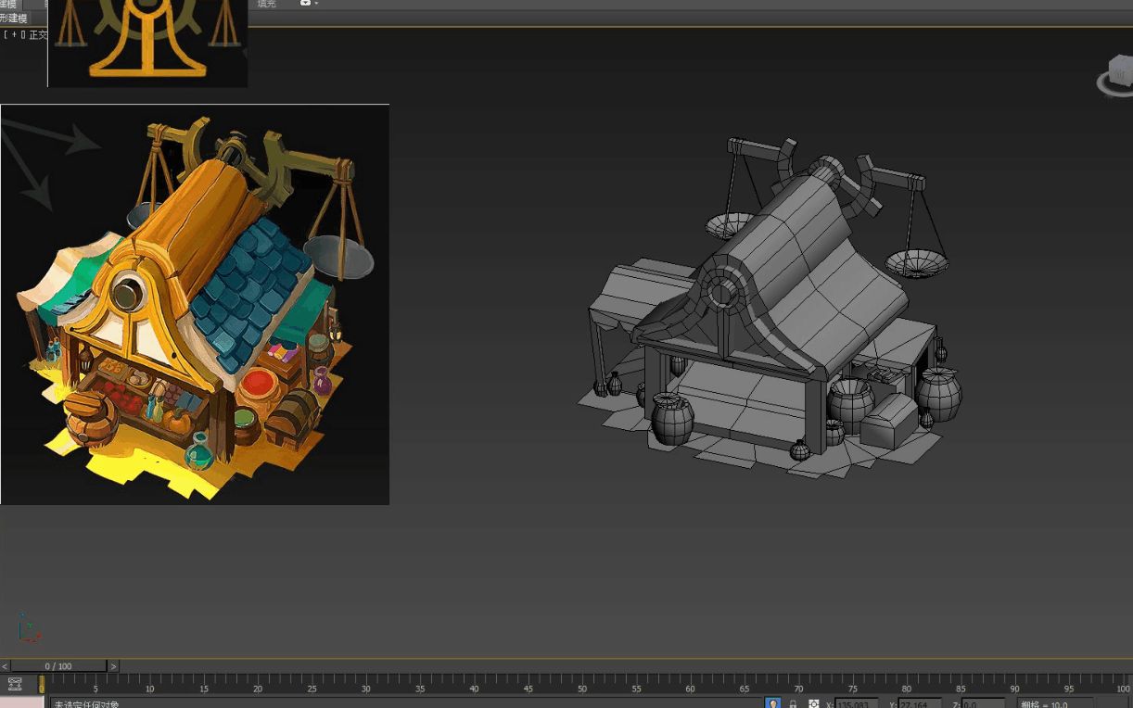Viewport: 1133px width, 708px height.
Task: Click the next-frame arrow on the time slider
Action: click(113, 665)
